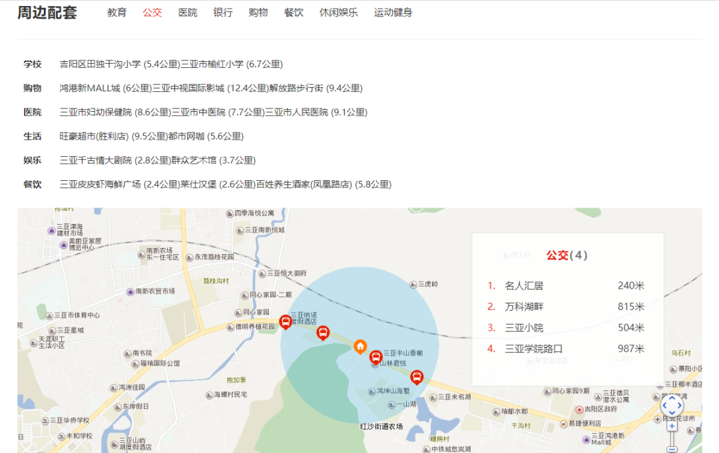
Task: Click the 三亚市体育中心 map icon
Action: click(x=49, y=316)
